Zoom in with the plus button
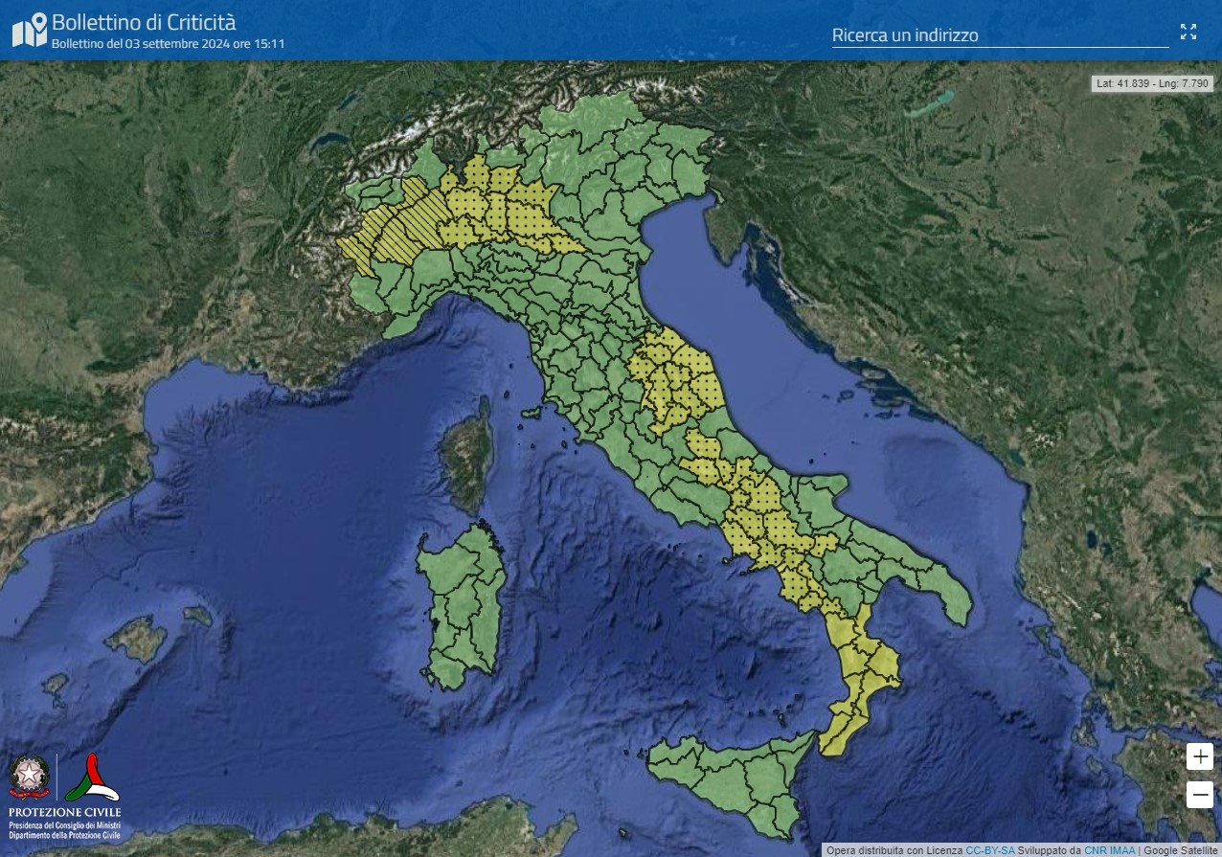Viewport: 1222px width, 857px height. 1200,756
